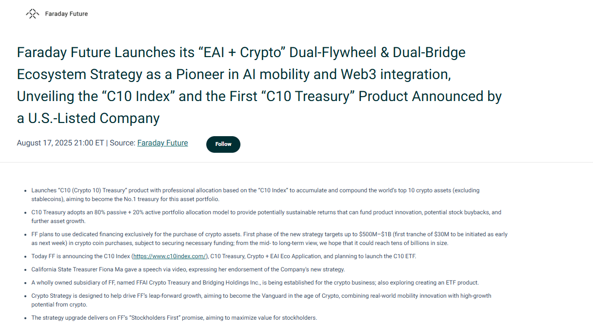Screen dimensions: 593x327
Task: Open the Faraday Future source link
Action: (x=162, y=143)
